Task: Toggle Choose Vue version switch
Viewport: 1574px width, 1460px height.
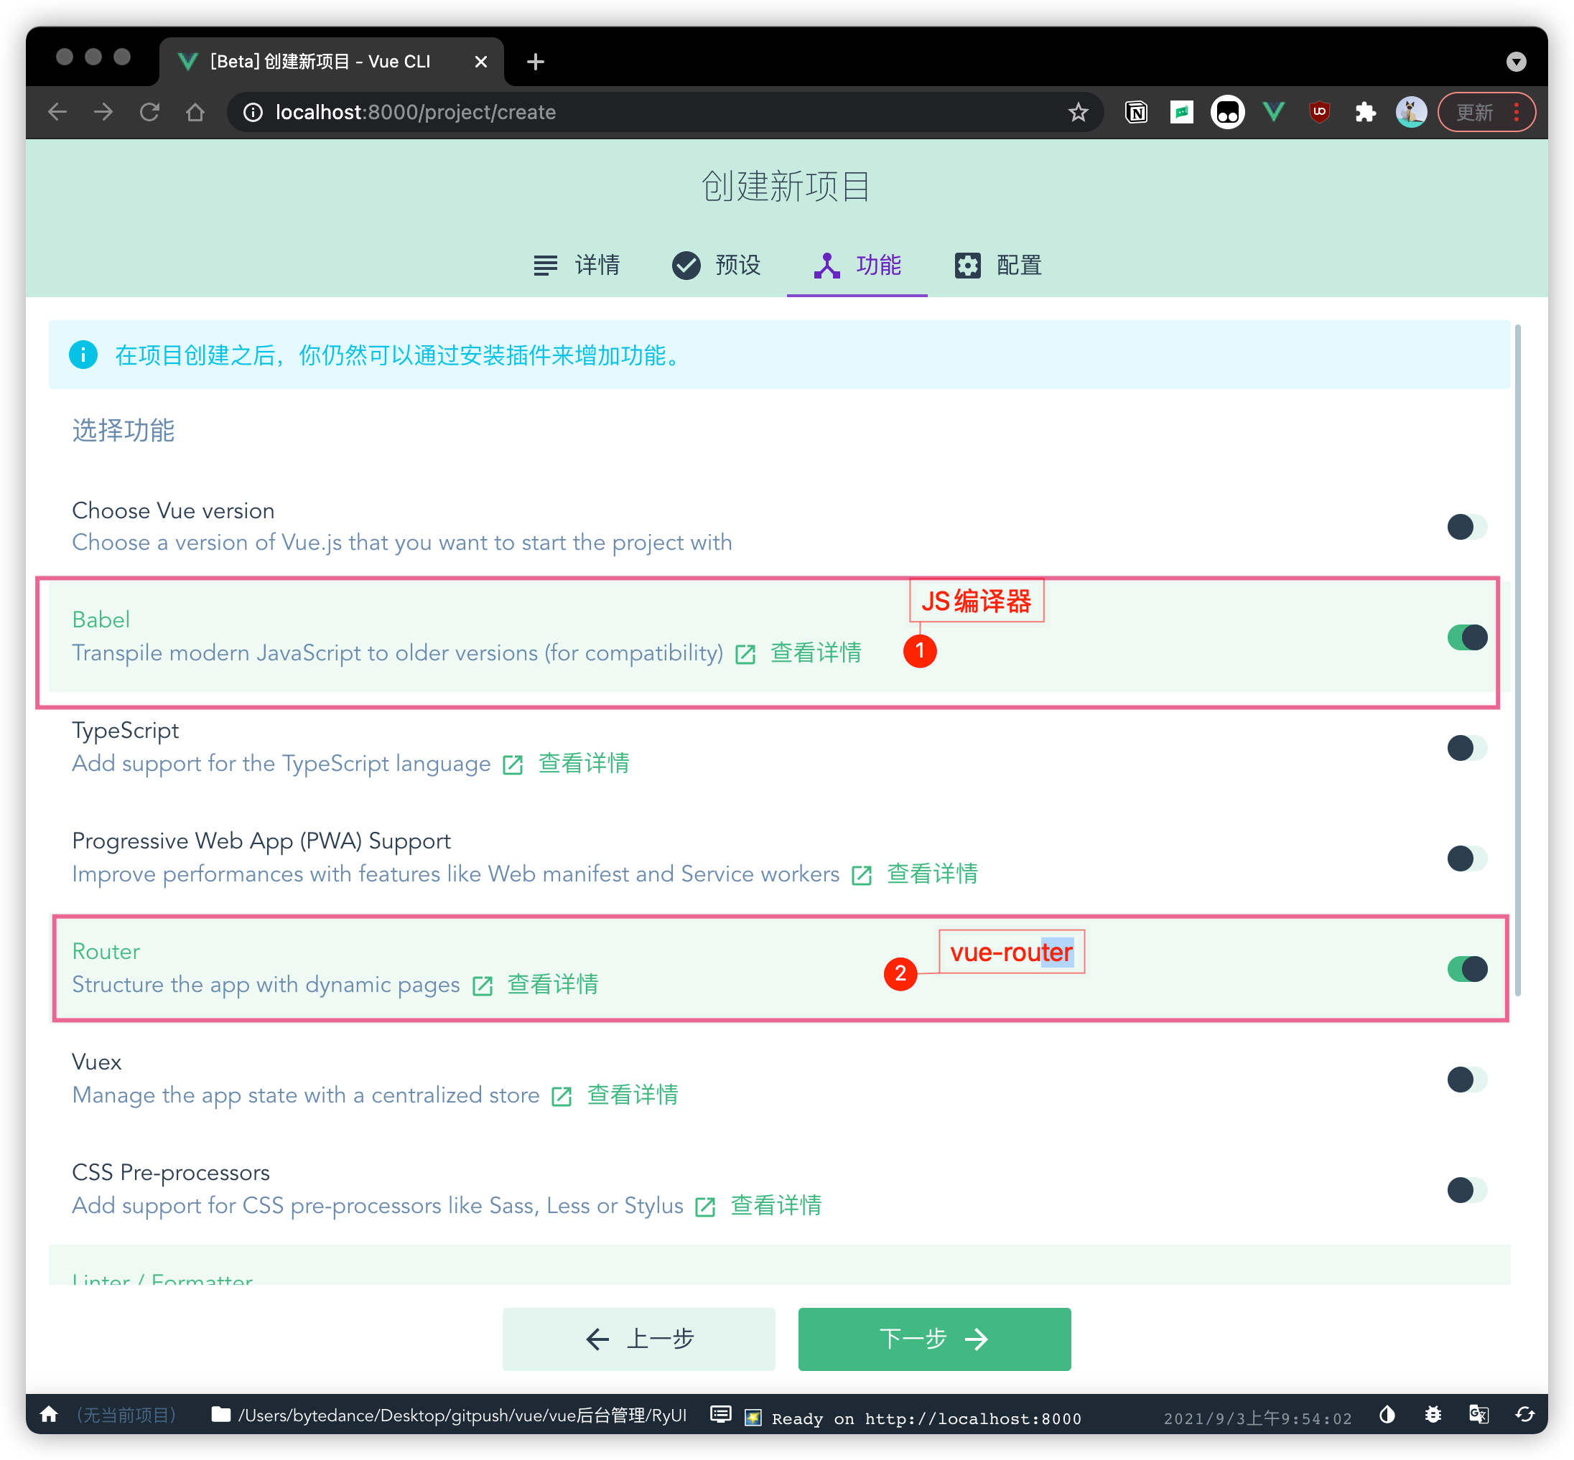Action: [x=1466, y=527]
